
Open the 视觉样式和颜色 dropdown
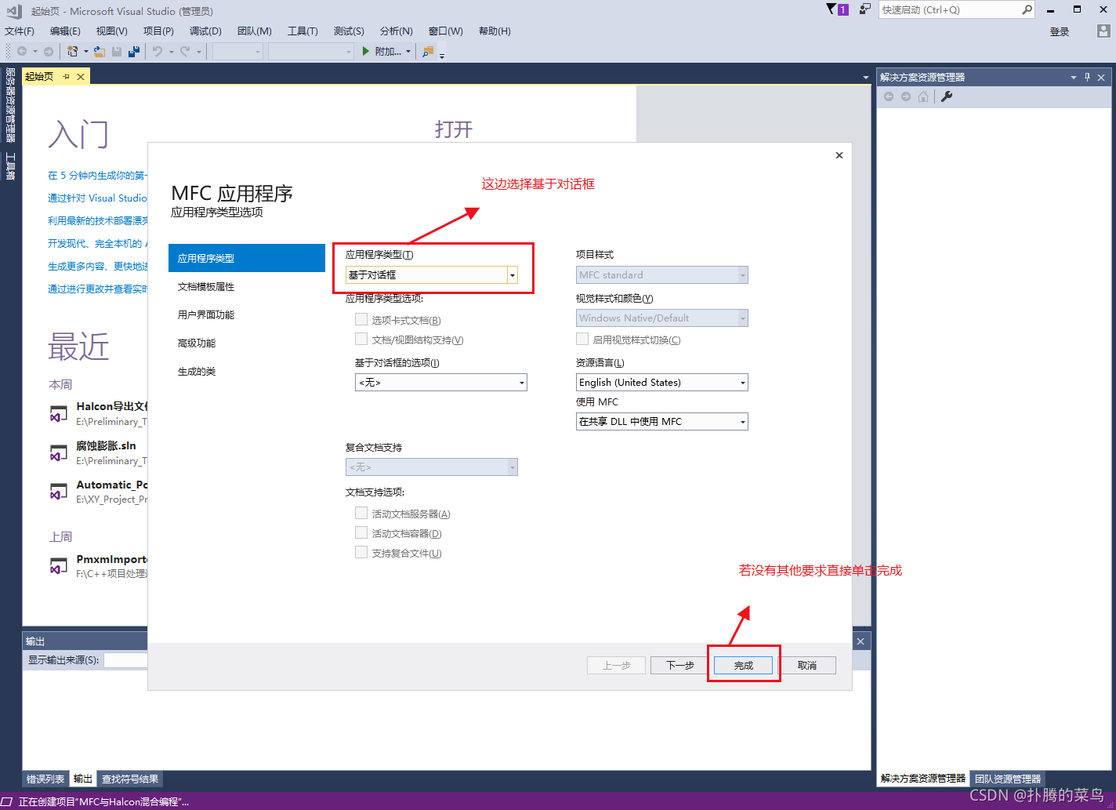[662, 318]
